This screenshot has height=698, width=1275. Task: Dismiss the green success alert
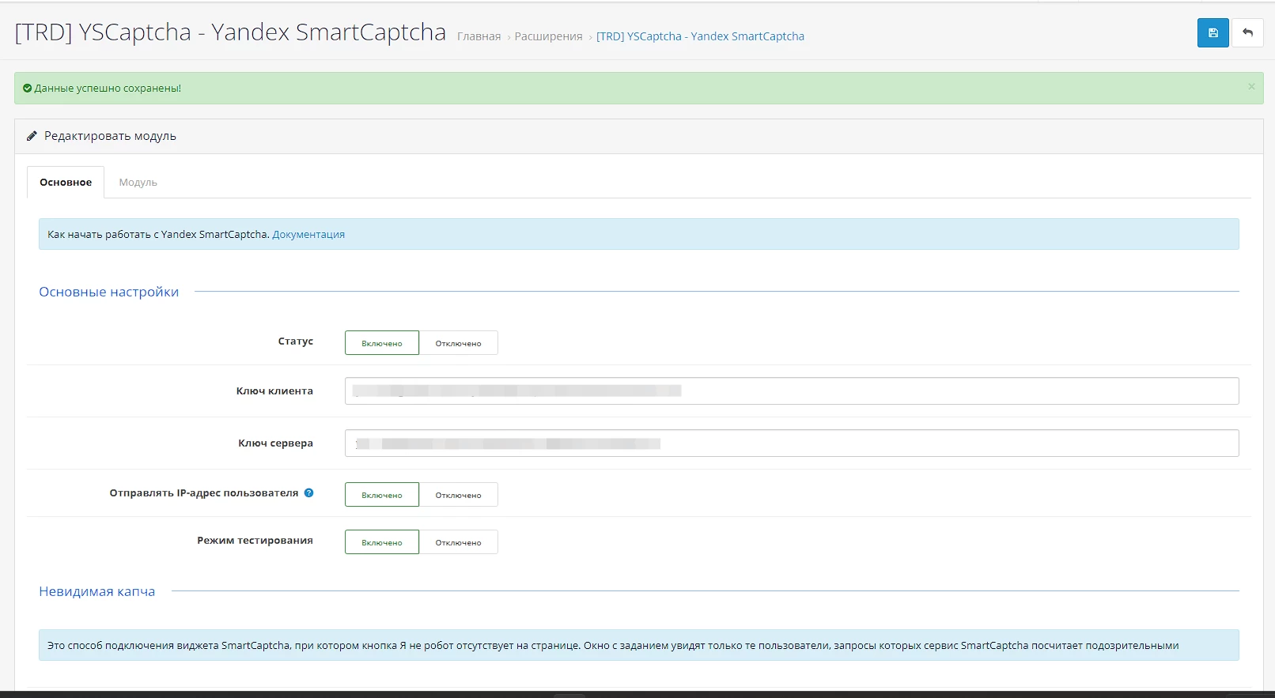coord(1251,87)
